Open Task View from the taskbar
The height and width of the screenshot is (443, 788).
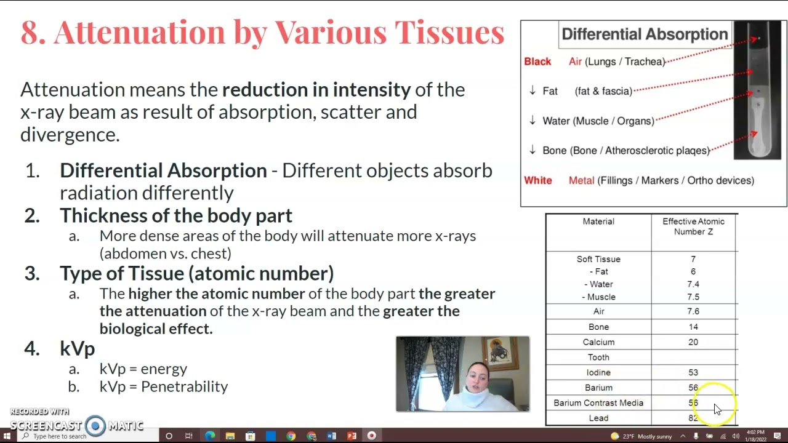tap(189, 436)
